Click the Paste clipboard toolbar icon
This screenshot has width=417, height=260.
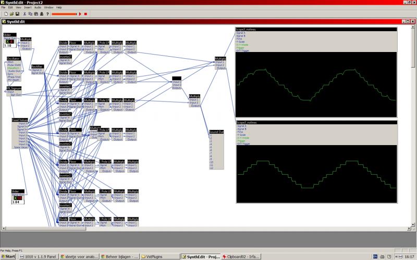point(36,14)
